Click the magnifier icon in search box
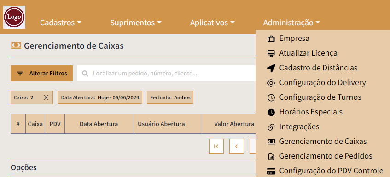This screenshot has width=390, height=177. 85,74
